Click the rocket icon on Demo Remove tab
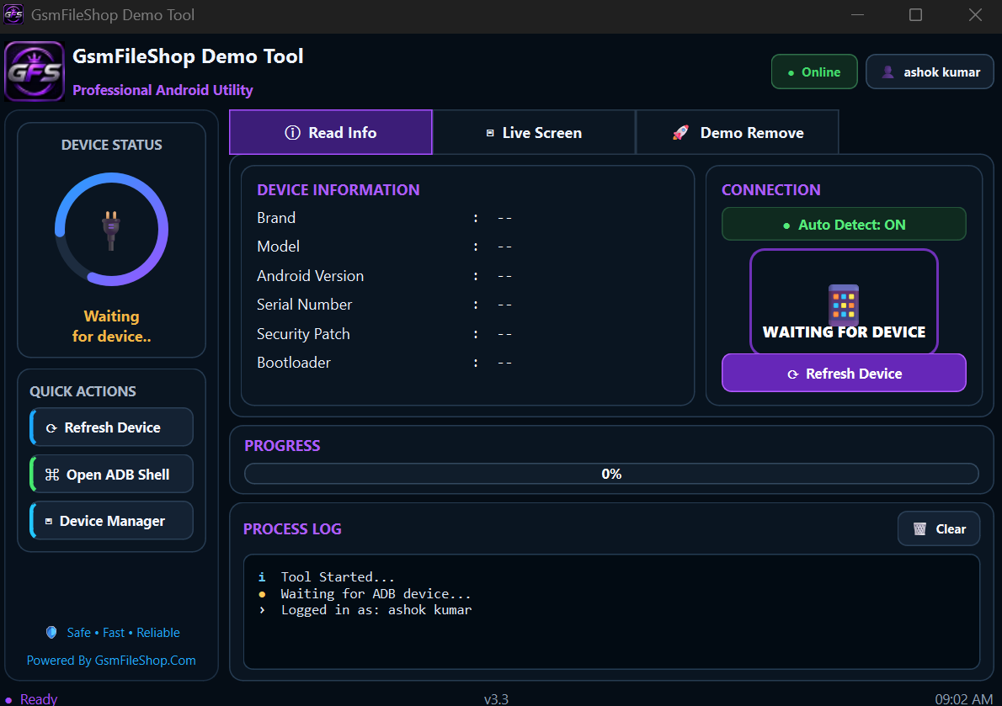 tap(680, 133)
